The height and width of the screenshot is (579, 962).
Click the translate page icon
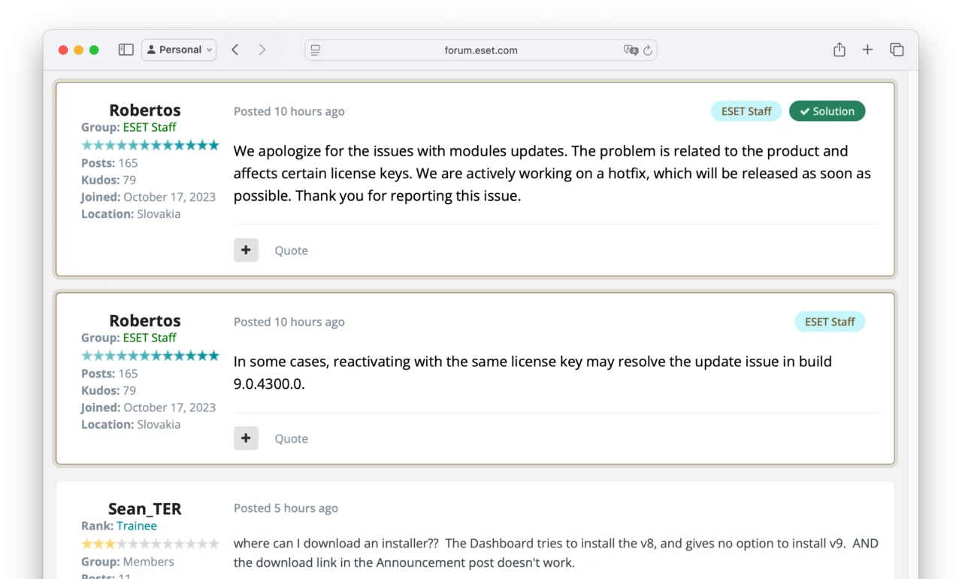pyautogui.click(x=630, y=50)
